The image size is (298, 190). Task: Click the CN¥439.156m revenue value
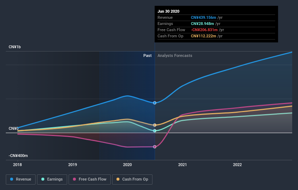point(203,17)
